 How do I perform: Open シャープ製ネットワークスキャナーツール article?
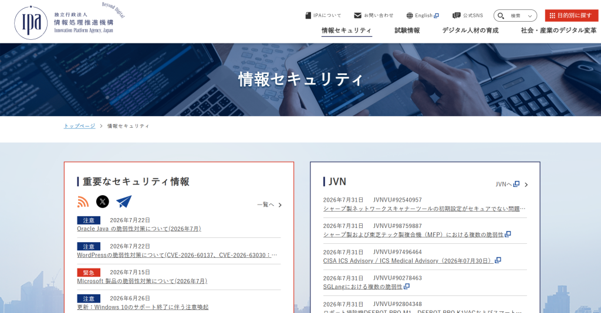(x=424, y=209)
